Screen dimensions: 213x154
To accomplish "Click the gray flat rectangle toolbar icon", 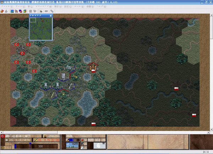I will [46, 11].
